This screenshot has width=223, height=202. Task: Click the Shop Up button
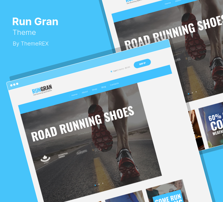pyautogui.click(x=142, y=63)
